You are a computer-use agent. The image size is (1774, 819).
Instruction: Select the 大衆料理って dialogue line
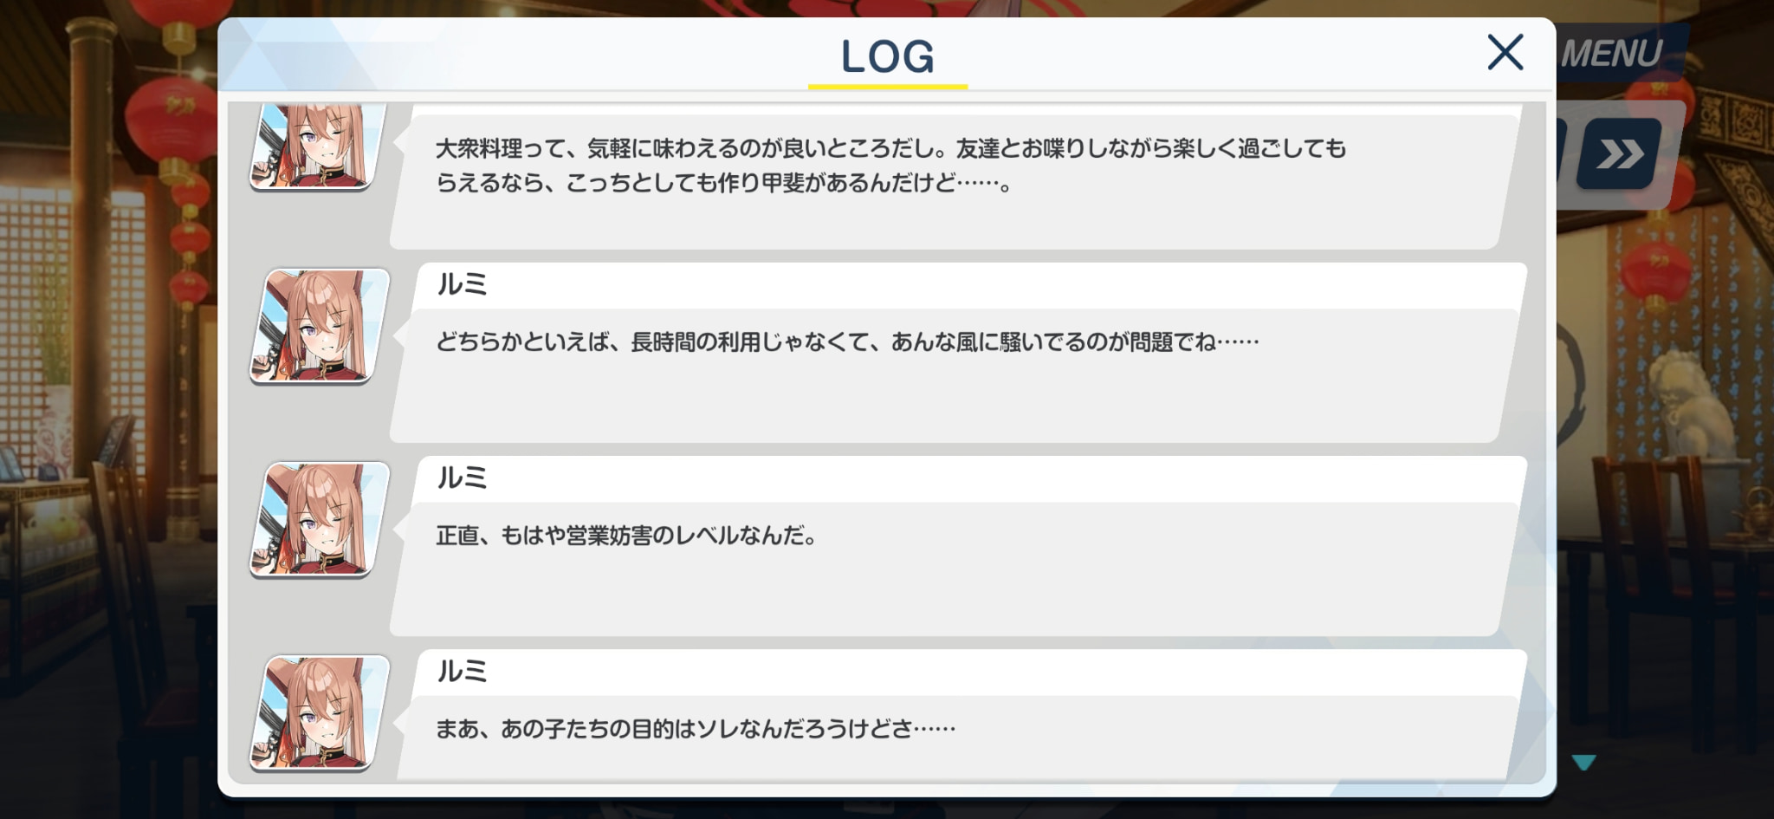pyautogui.click(x=890, y=148)
